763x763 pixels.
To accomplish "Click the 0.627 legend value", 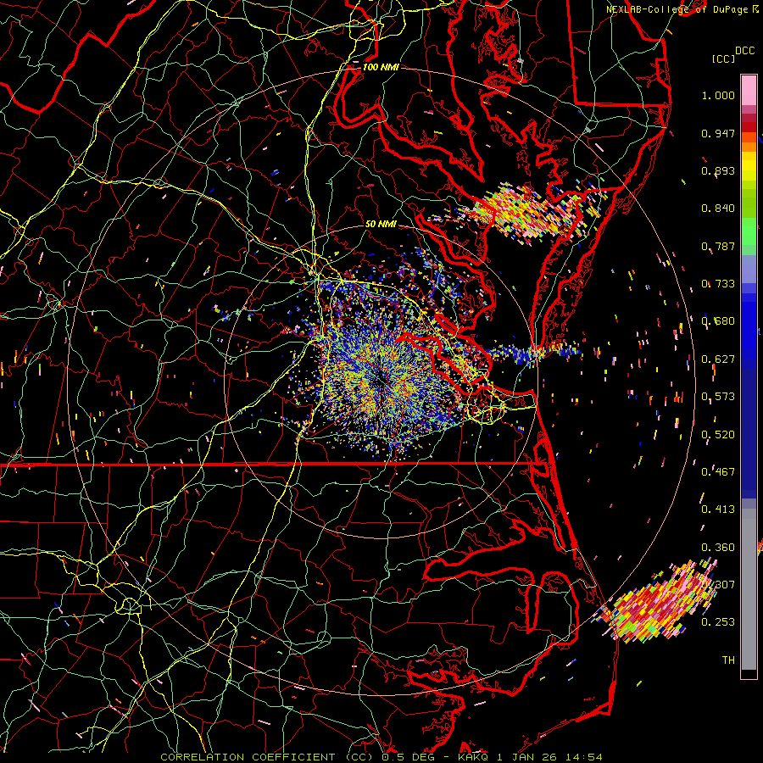I will coord(718,359).
